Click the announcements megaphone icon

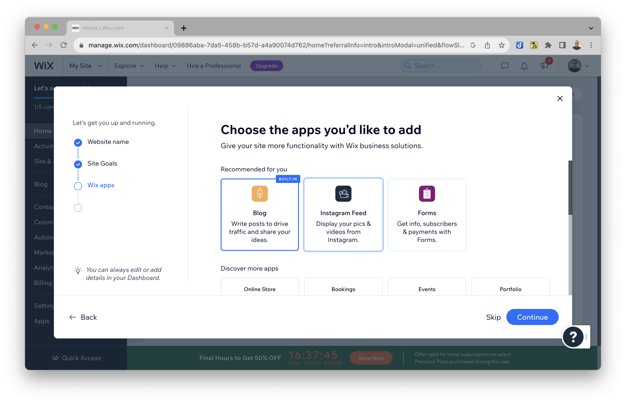(544, 66)
